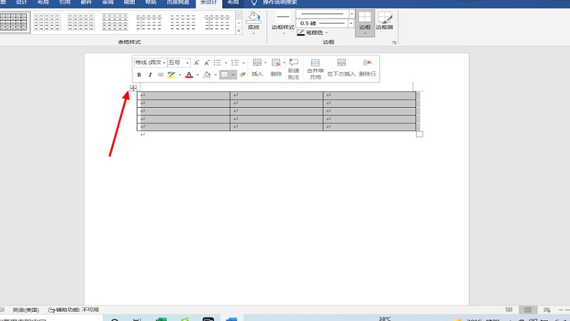Apply bullet list formatting

[x=217, y=63]
